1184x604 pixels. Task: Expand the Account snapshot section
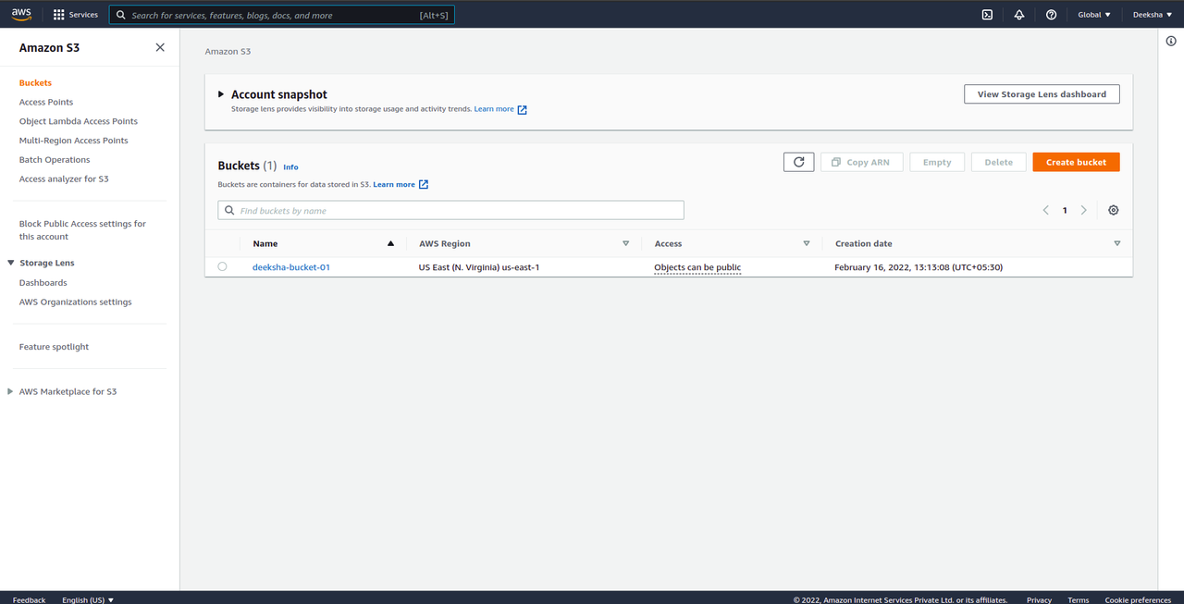(221, 94)
